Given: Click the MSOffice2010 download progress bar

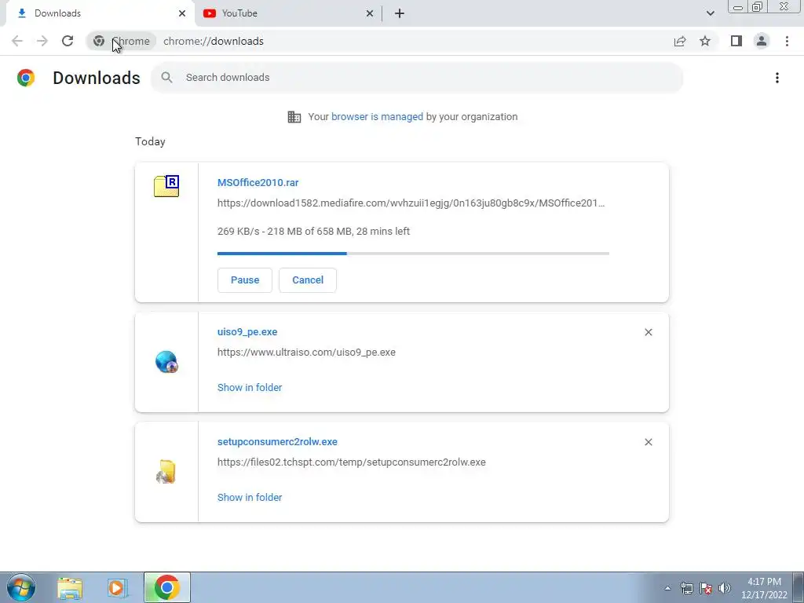Looking at the screenshot, I should coord(413,254).
